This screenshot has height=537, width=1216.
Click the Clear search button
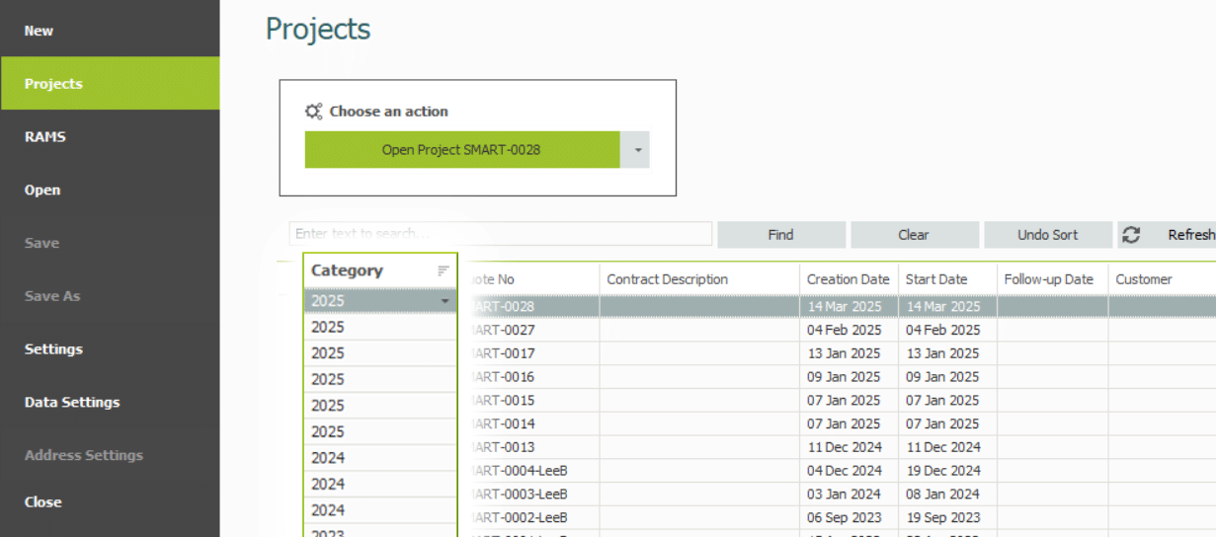tap(914, 235)
